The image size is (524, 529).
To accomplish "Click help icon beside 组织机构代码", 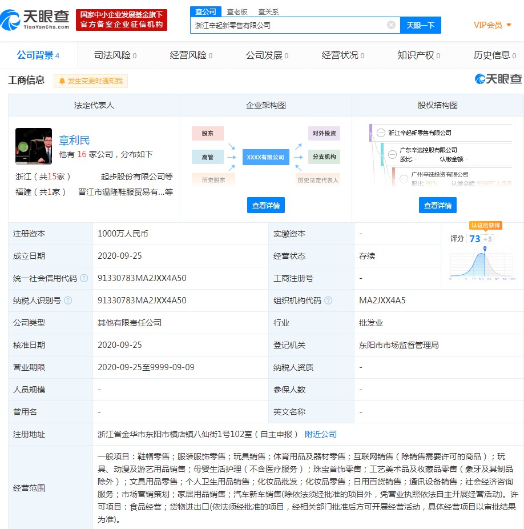I will tap(328, 300).
